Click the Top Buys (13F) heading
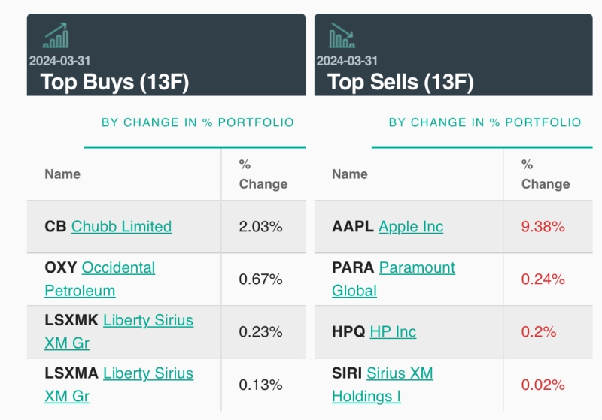The width and height of the screenshot is (602, 420). tap(114, 82)
